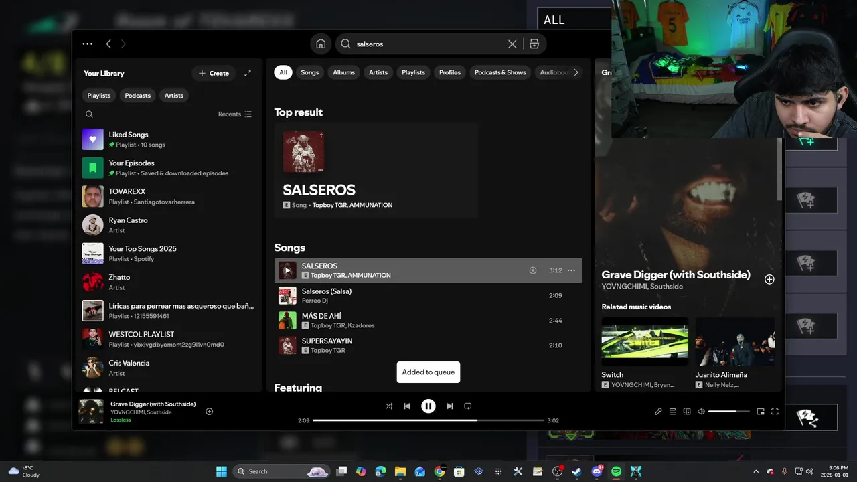Expand Your Library to full view

coord(248,73)
